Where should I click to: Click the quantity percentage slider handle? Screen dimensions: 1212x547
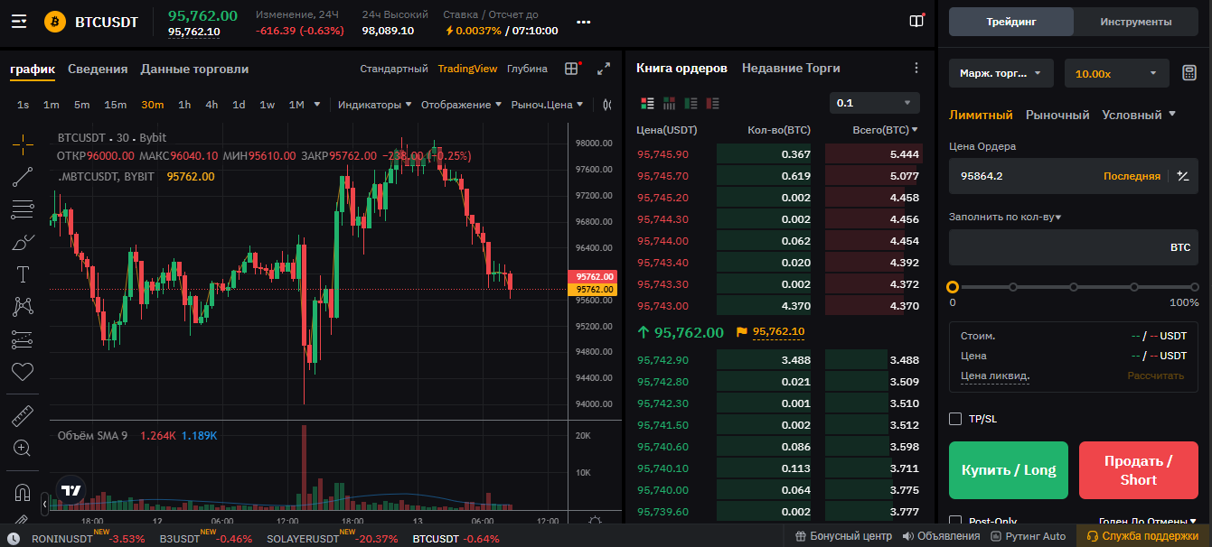[953, 287]
